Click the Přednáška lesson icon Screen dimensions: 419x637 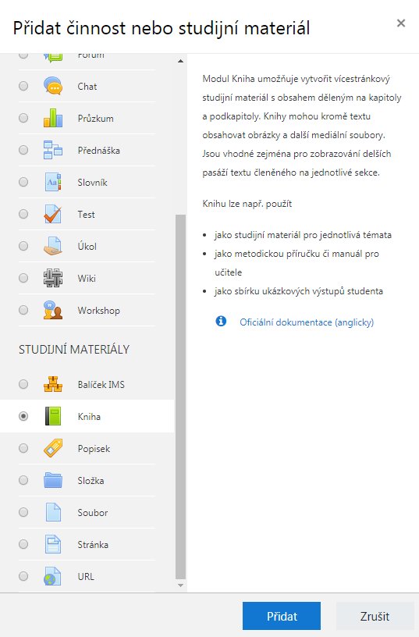(x=53, y=150)
